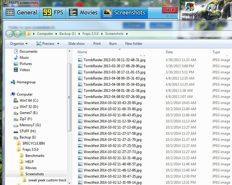Create a New folder from toolbar
The width and height of the screenshot is (232, 185).
(134, 44)
